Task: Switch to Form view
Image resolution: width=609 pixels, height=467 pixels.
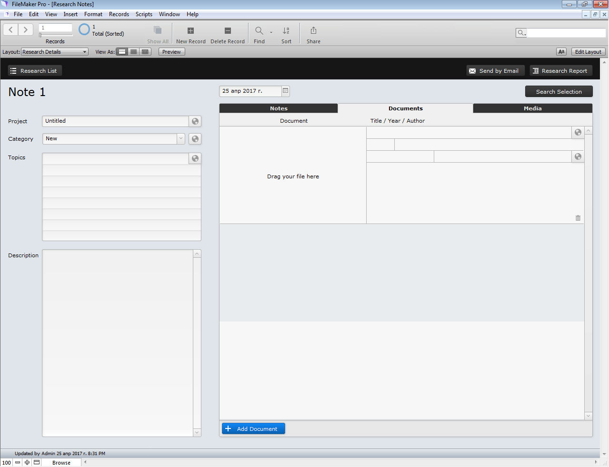Action: click(x=122, y=52)
